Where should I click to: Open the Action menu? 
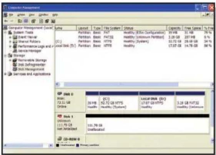21,15
